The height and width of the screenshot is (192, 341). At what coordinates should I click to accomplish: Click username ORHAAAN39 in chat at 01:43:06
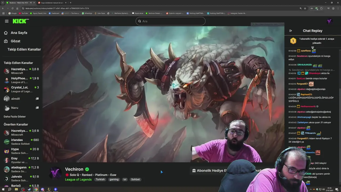point(304,65)
